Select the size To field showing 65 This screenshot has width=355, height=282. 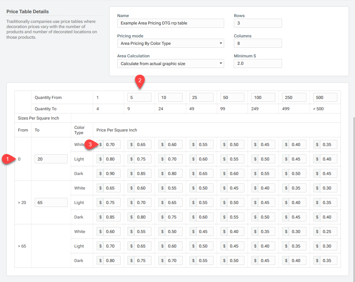(x=51, y=202)
